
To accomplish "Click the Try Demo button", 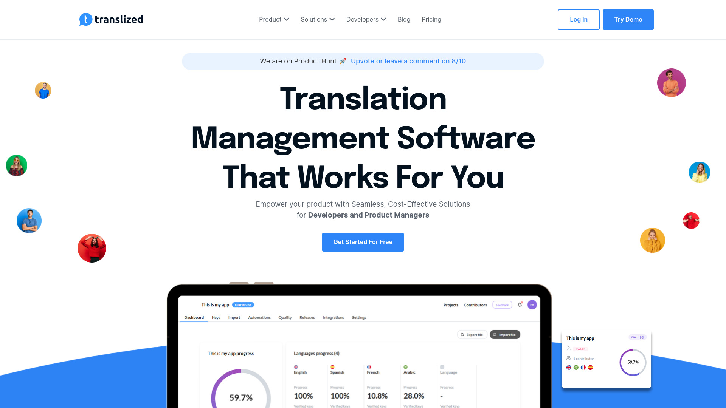I will 628,19.
